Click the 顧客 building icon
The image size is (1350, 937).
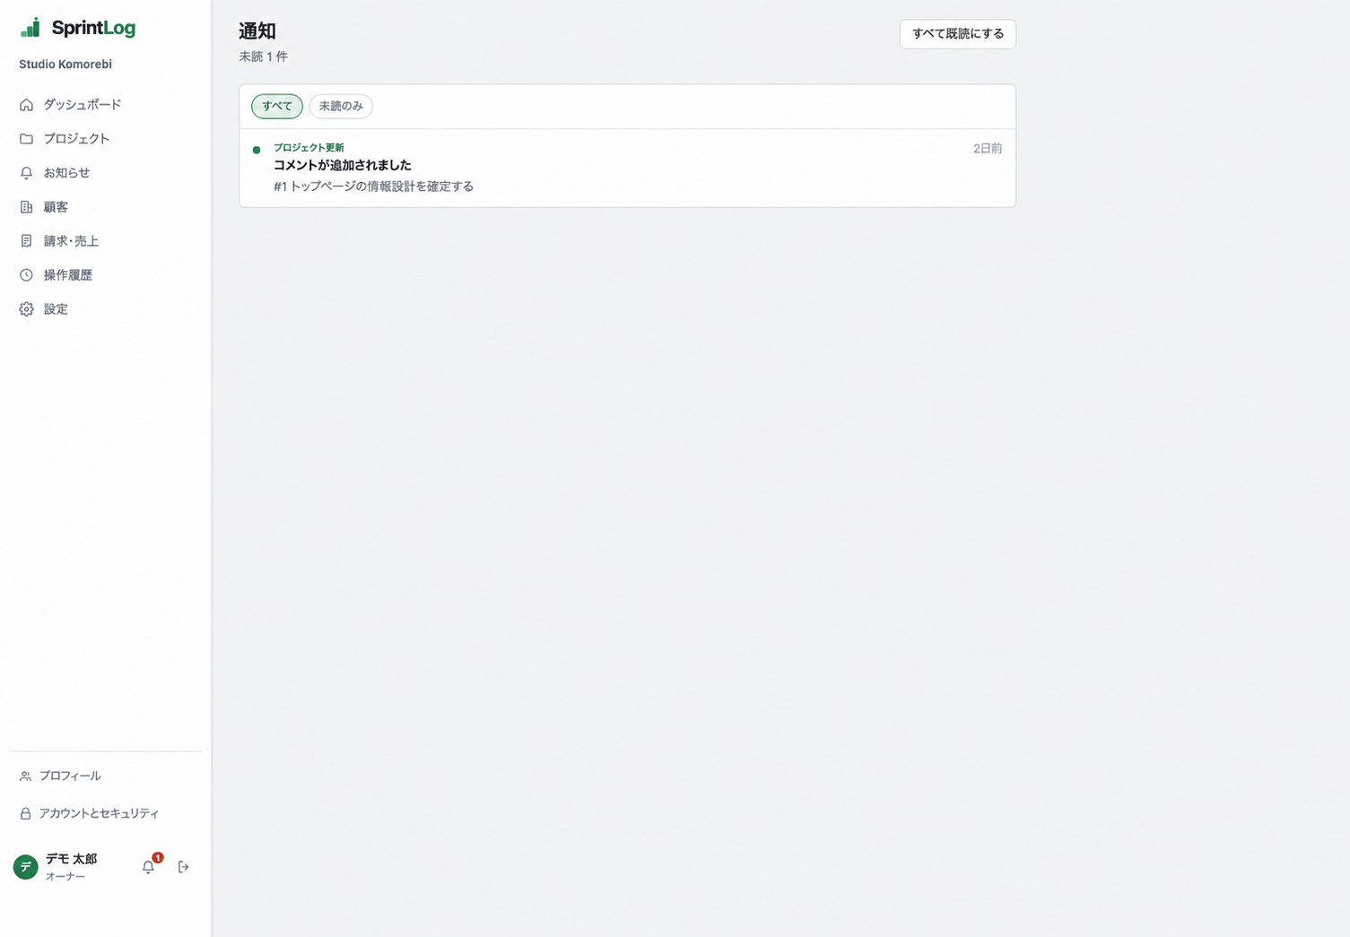(x=27, y=207)
